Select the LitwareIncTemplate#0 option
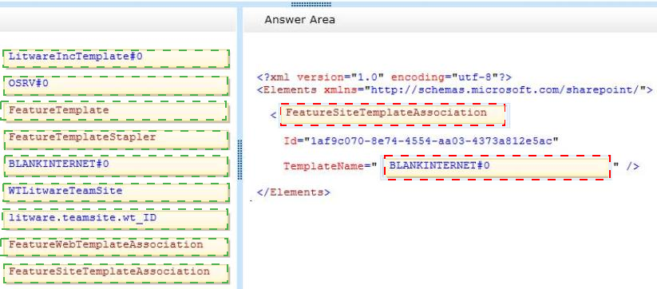This screenshot has height=289, width=657. coord(116,58)
